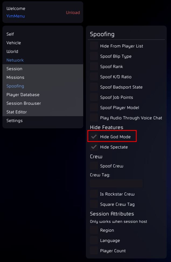Uncheck Hide Spectate option
Image resolution: width=171 pixels, height=262 pixels.
[94, 147]
